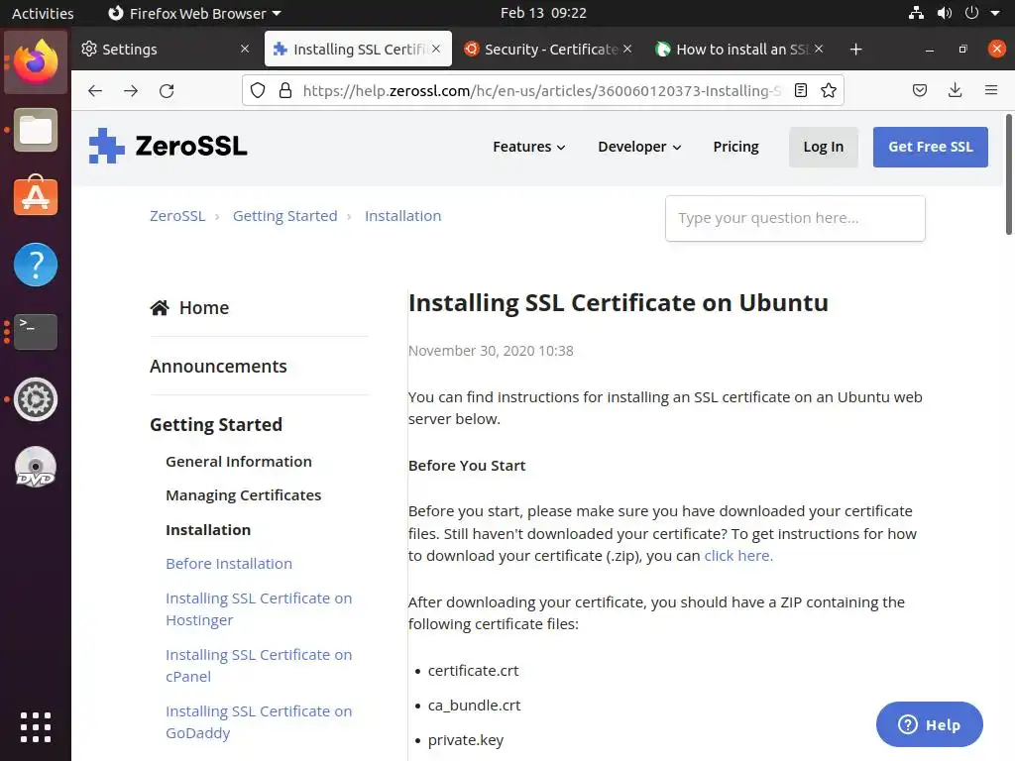The image size is (1015, 761).
Task: Open the Firefox Web Browser app menu
Action: [194, 13]
